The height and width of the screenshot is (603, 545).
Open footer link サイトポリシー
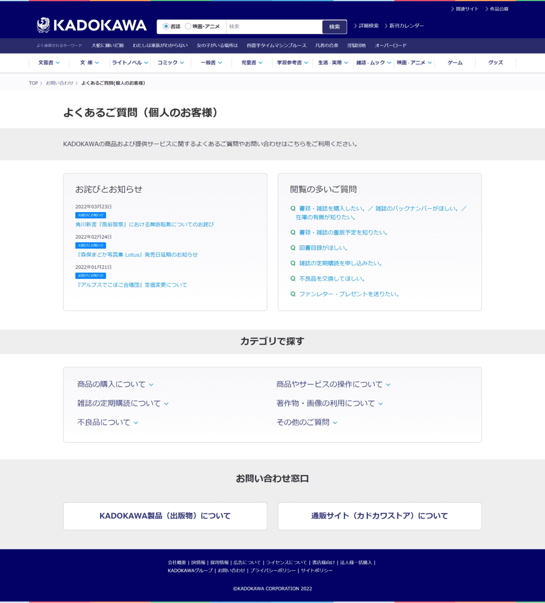317,571
